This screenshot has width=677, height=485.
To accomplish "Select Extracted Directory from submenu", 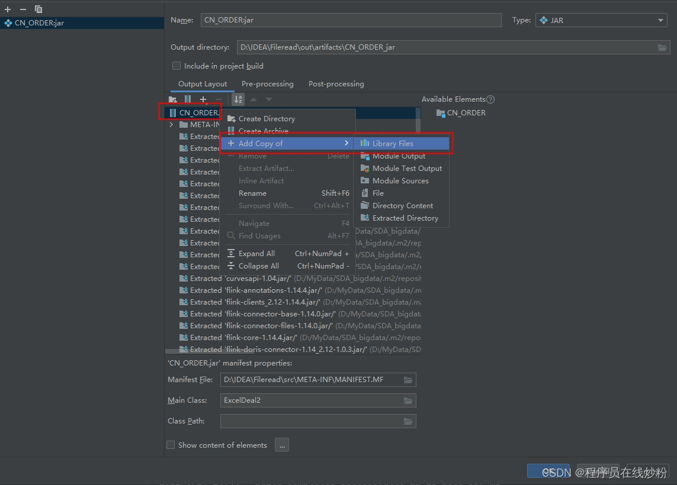I will (x=401, y=219).
